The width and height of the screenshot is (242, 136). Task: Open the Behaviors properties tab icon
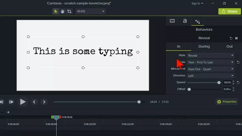point(197,21)
